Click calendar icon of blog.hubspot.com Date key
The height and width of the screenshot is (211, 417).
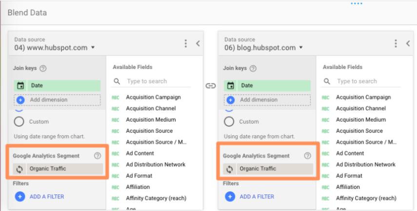coord(231,85)
